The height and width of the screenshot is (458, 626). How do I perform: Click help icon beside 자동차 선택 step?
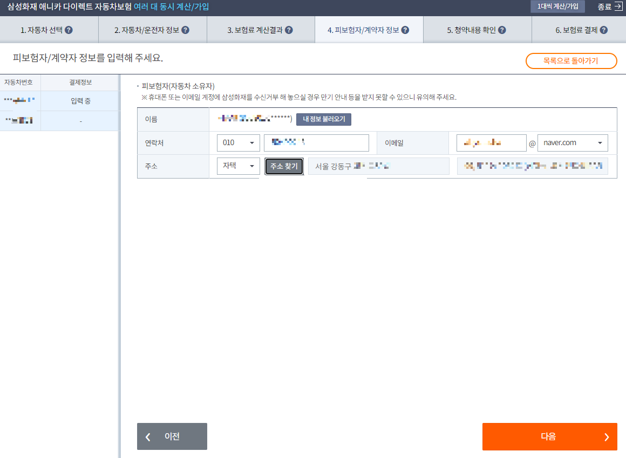(69, 30)
